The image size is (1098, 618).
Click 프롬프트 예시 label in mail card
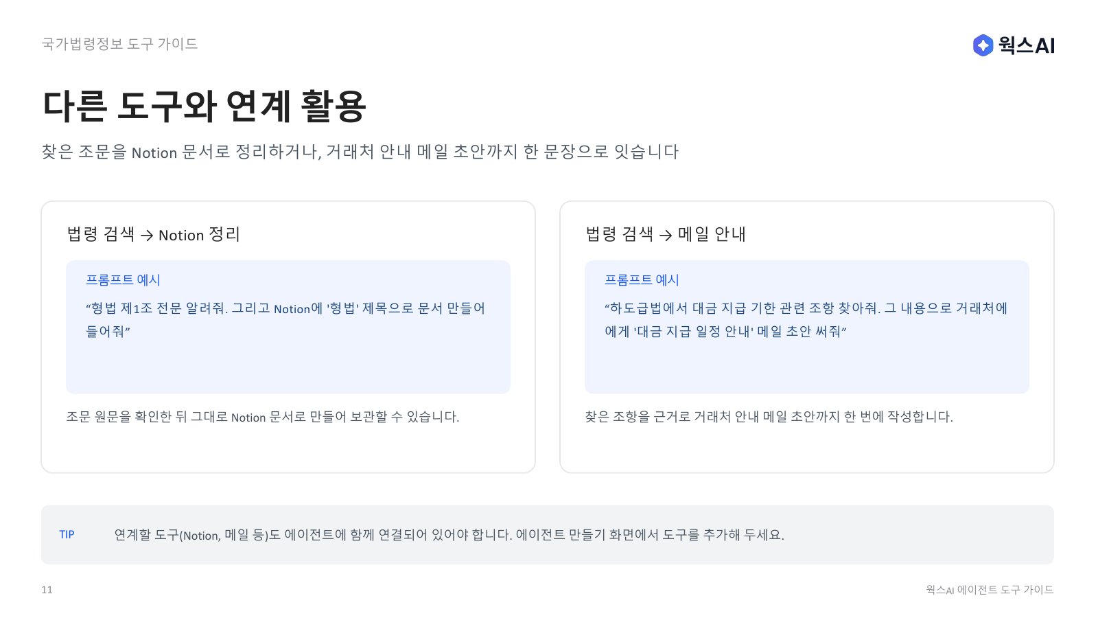coord(642,279)
